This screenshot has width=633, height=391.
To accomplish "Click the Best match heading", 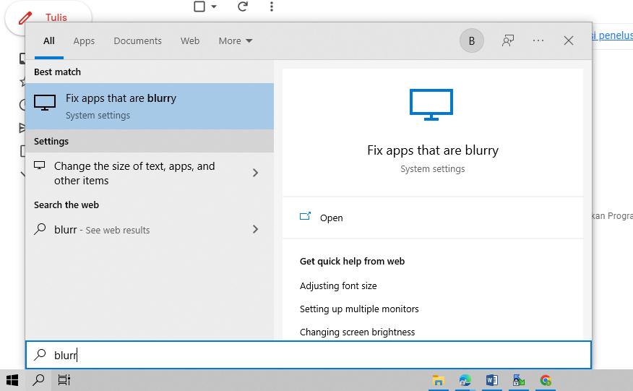I will pos(57,72).
